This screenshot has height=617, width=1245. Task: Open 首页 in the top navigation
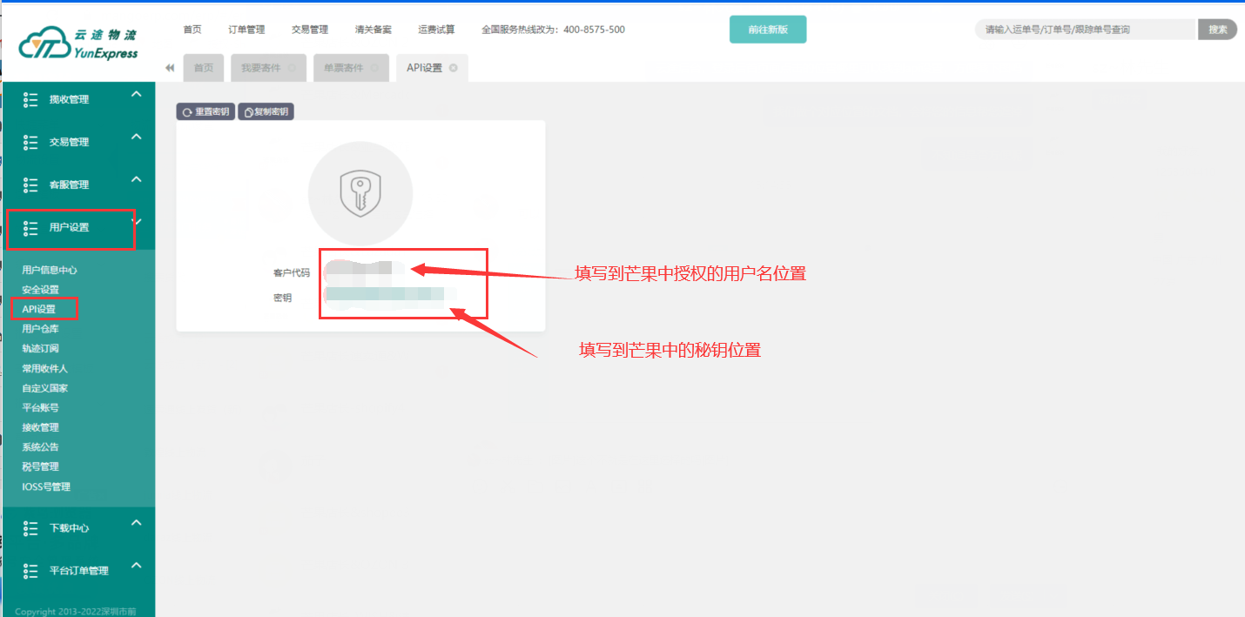pos(192,30)
